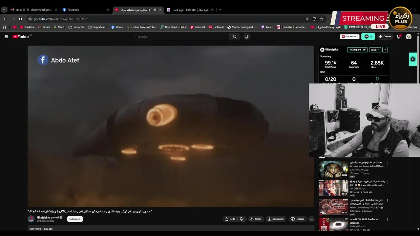Image resolution: width=420 pixels, height=236 pixels.
Task: Click the install/cast icon in address bar
Action: coord(314,19)
